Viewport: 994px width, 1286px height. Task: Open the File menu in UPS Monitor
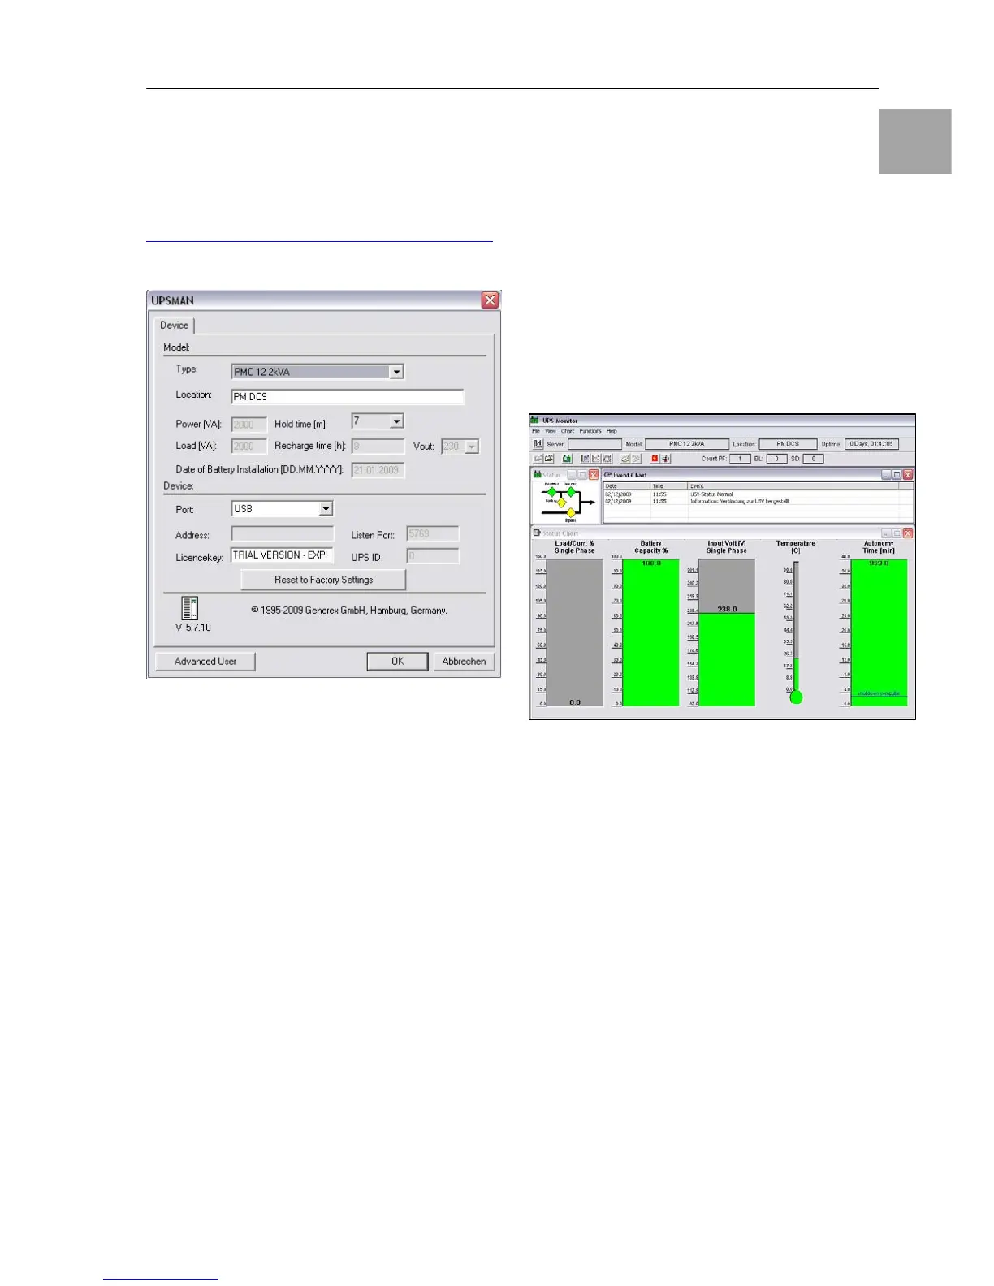pos(536,431)
